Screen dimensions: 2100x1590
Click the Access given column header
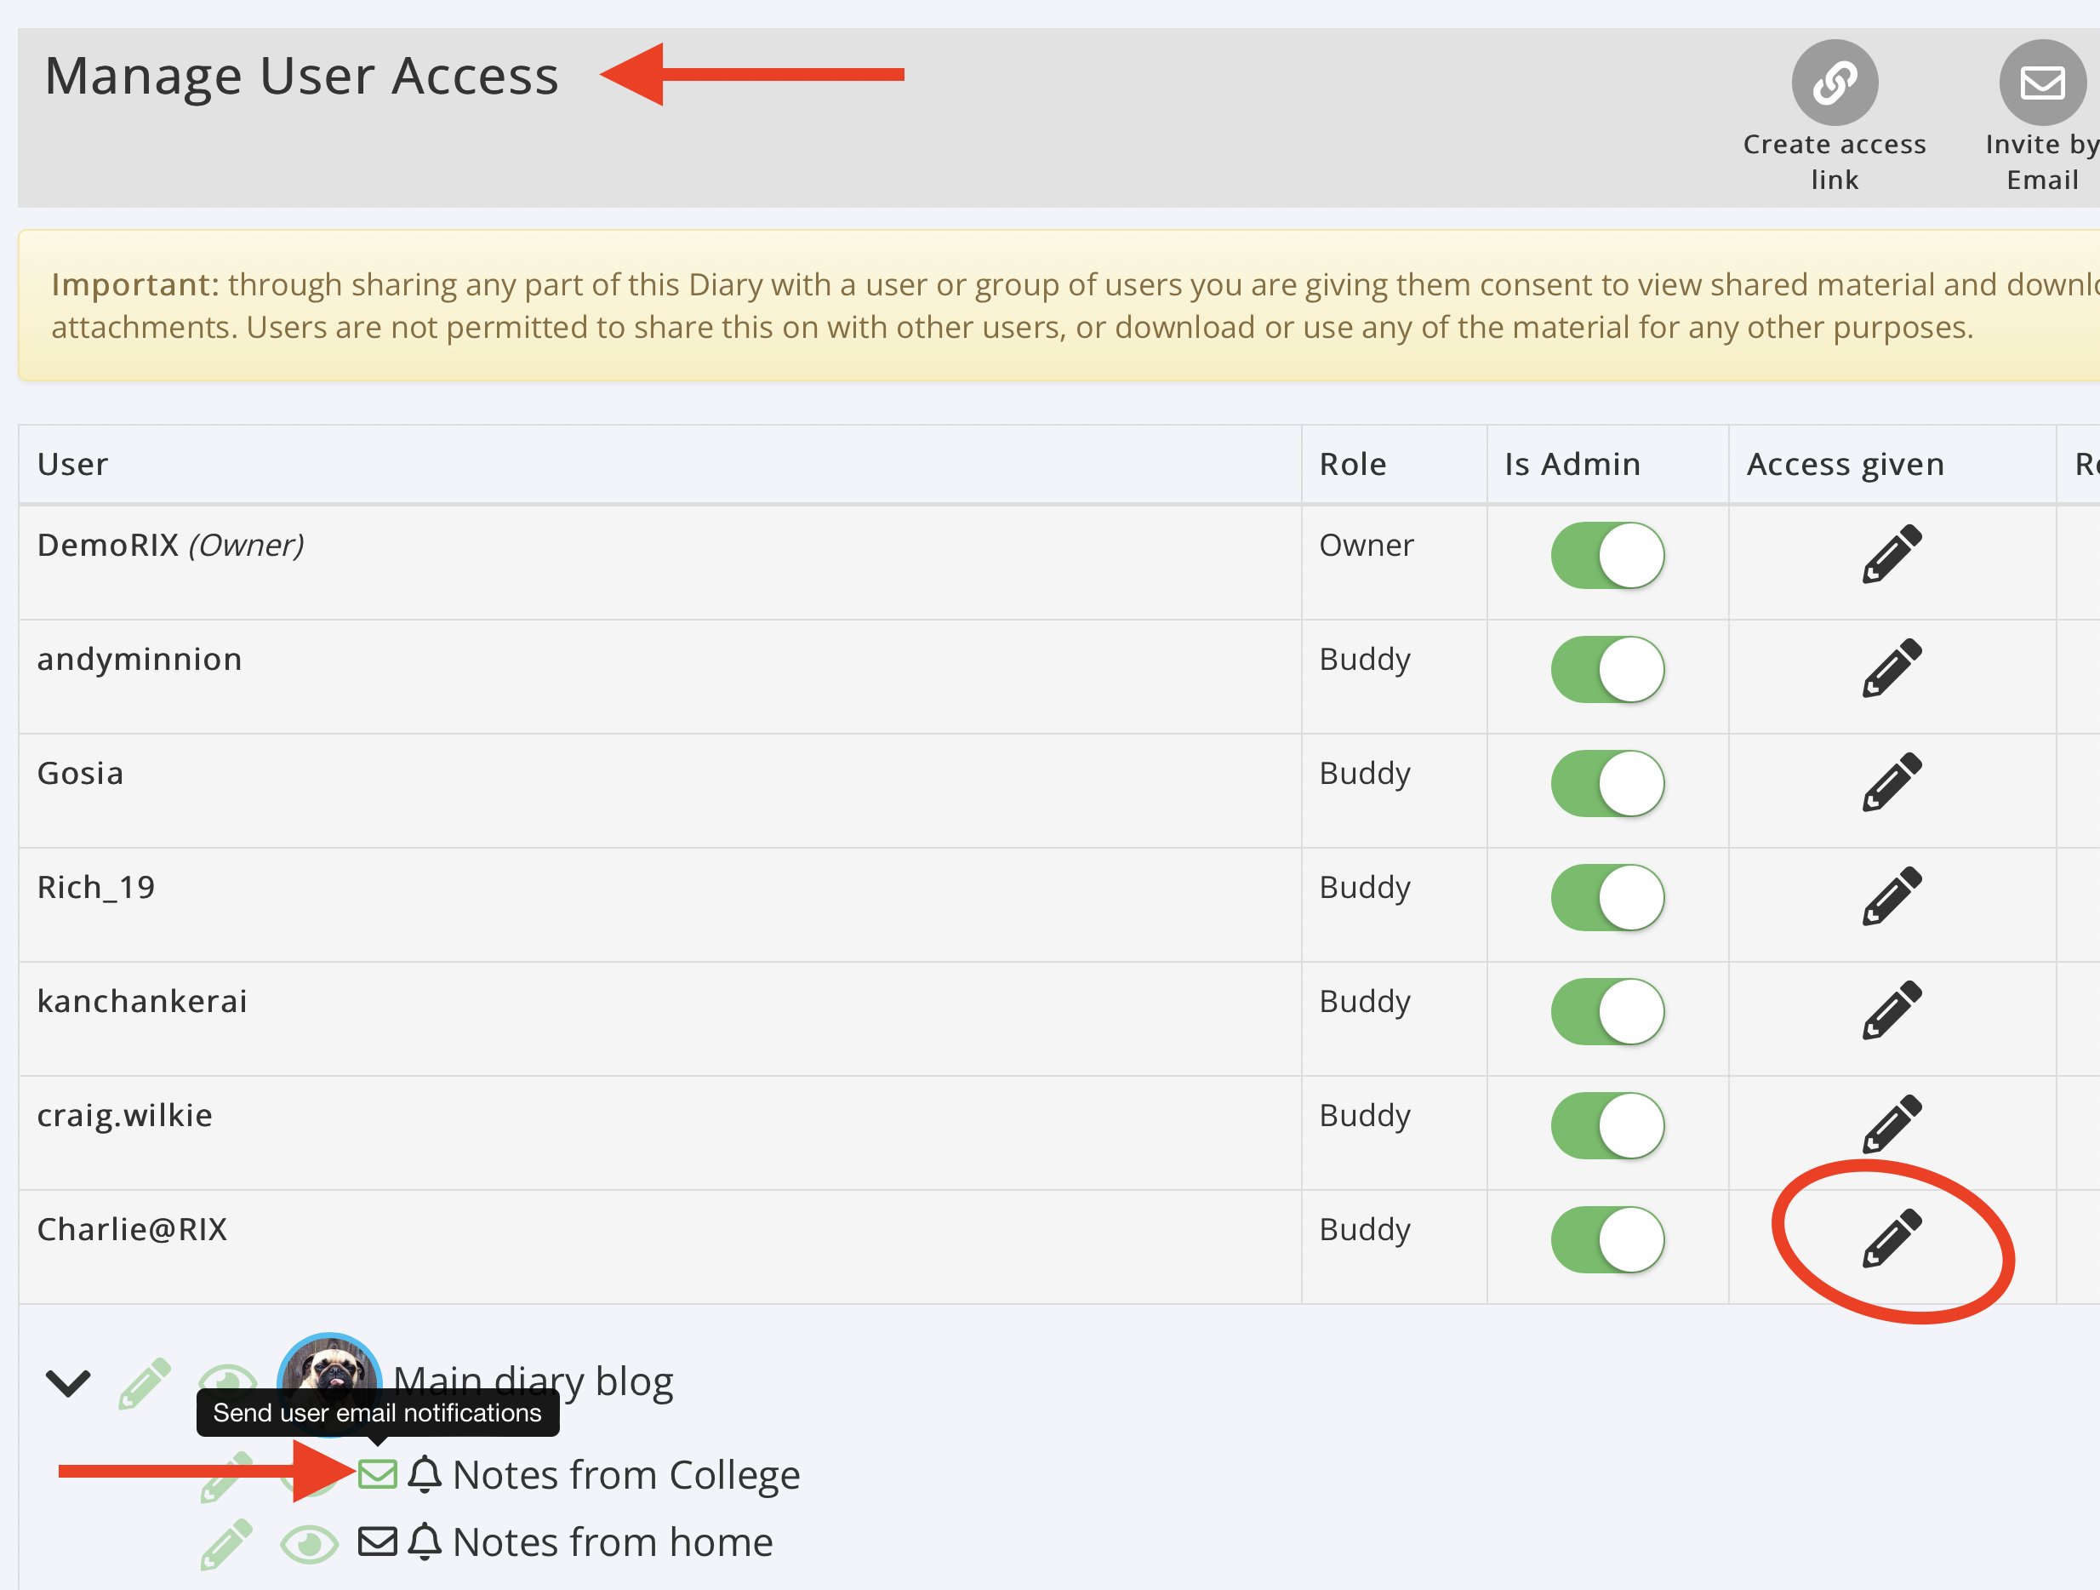point(1845,464)
